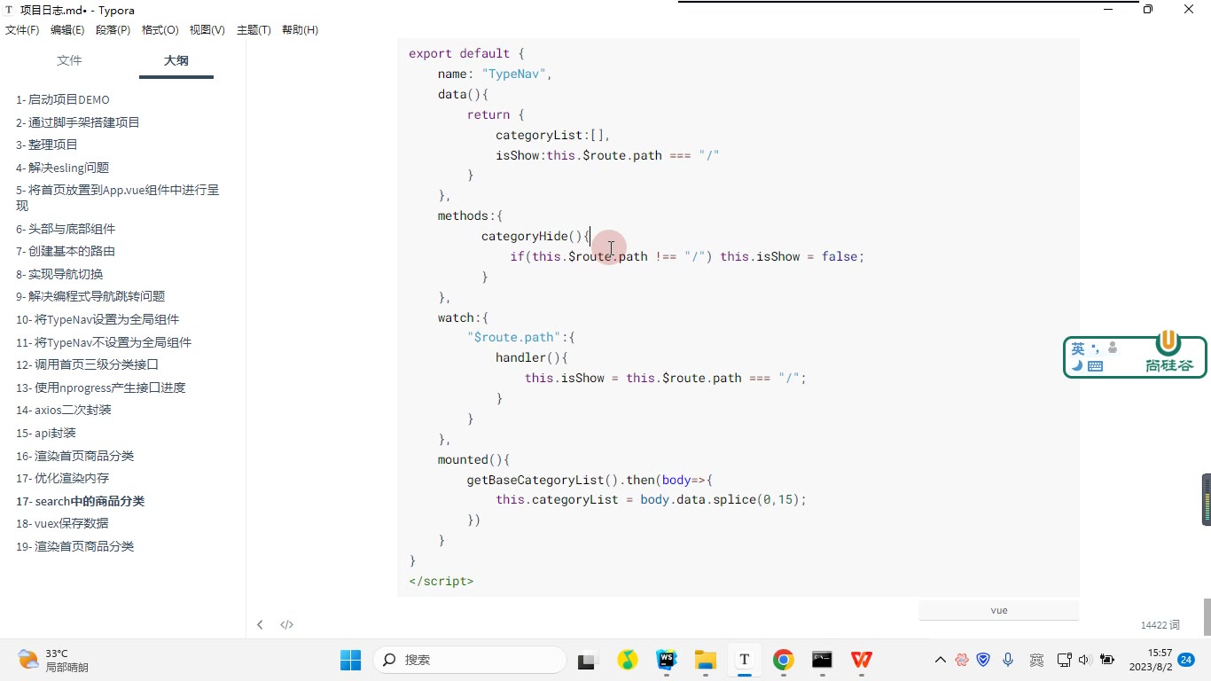This screenshot has width=1211, height=681.
Task: Go to outline 18- vuex保存数据
Action: [62, 523]
